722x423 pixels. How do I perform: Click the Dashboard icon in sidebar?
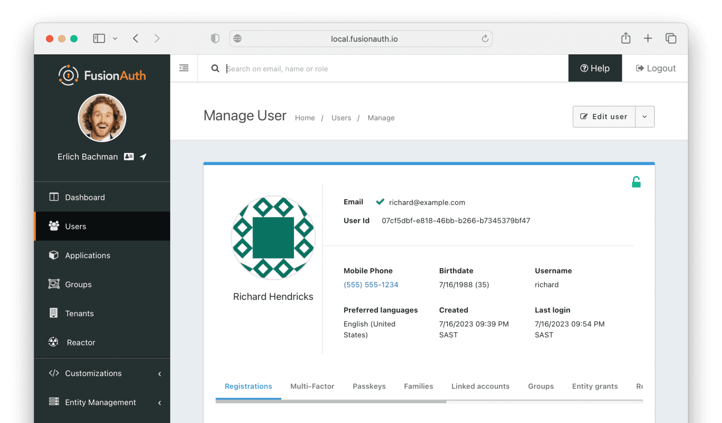(54, 197)
